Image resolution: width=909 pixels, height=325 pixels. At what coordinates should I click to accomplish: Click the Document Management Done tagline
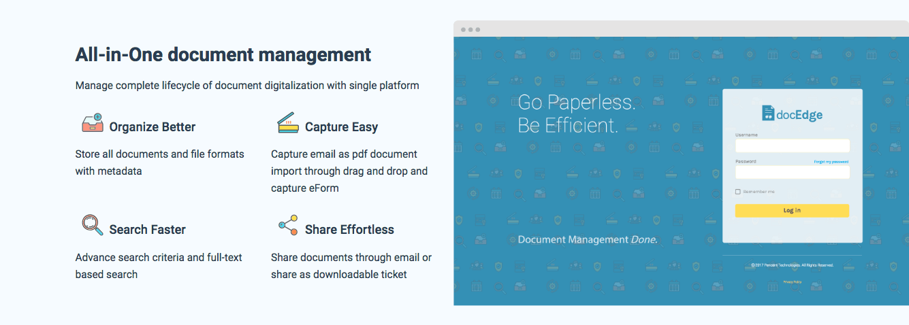(587, 239)
